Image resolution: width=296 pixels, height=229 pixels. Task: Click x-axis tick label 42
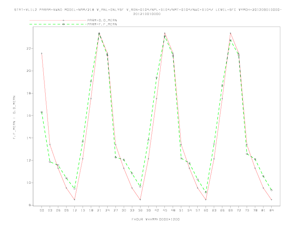pyautogui.click(x=157, y=210)
